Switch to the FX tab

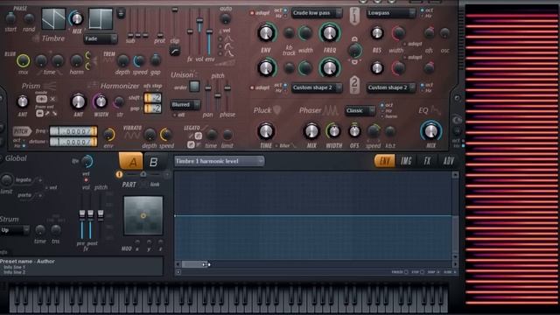427,161
